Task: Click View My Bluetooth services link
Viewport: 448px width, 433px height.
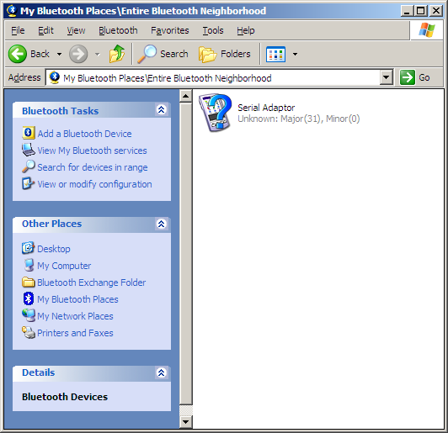Action: pos(92,150)
